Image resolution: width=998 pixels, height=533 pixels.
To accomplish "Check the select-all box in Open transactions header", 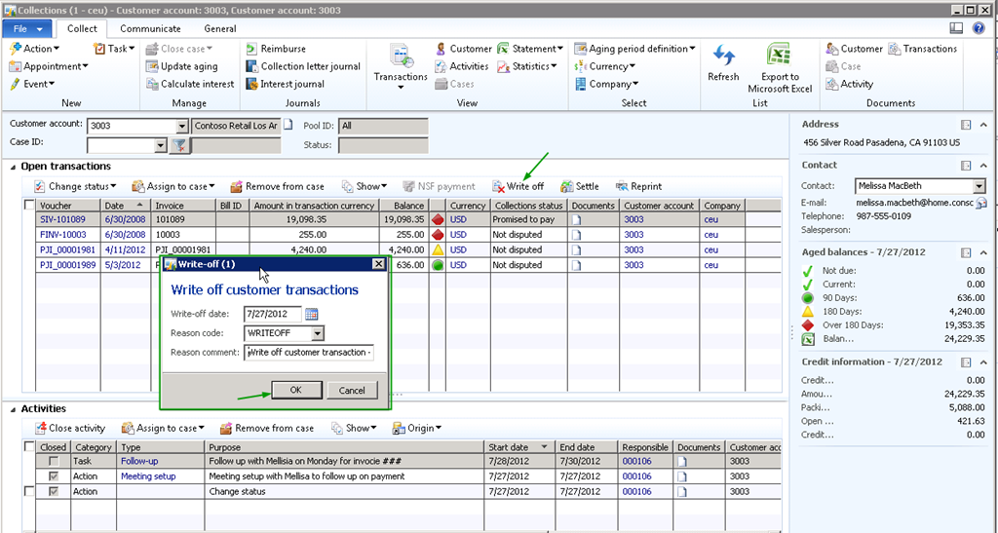I will (x=29, y=206).
